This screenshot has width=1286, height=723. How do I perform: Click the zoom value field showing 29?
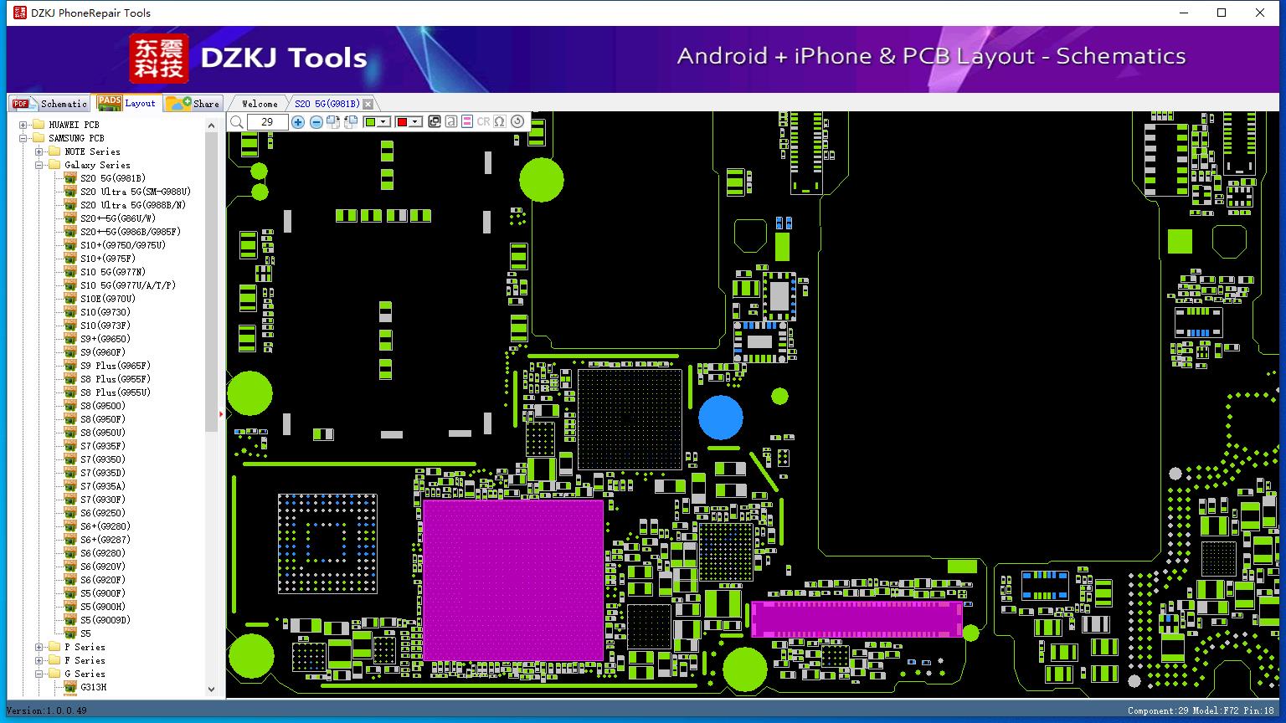(x=267, y=122)
